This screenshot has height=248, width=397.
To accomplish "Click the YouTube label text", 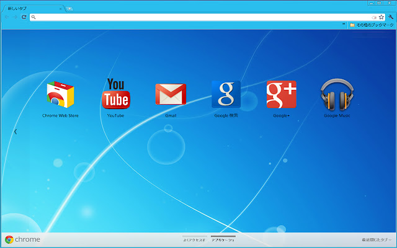I will 116,116.
